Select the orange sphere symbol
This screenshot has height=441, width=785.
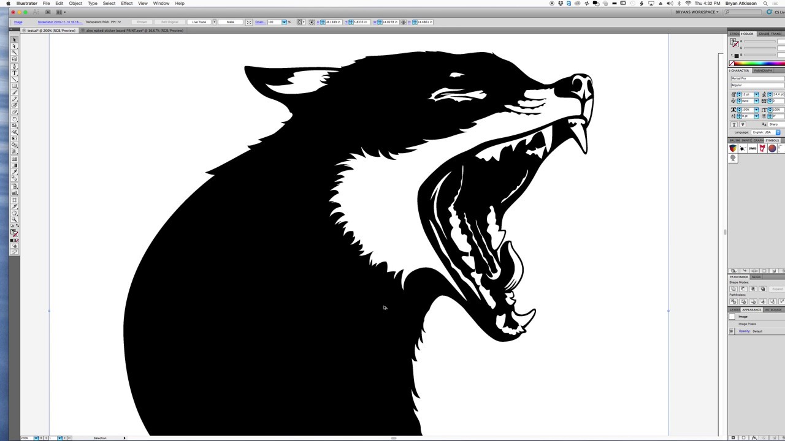[x=772, y=148]
